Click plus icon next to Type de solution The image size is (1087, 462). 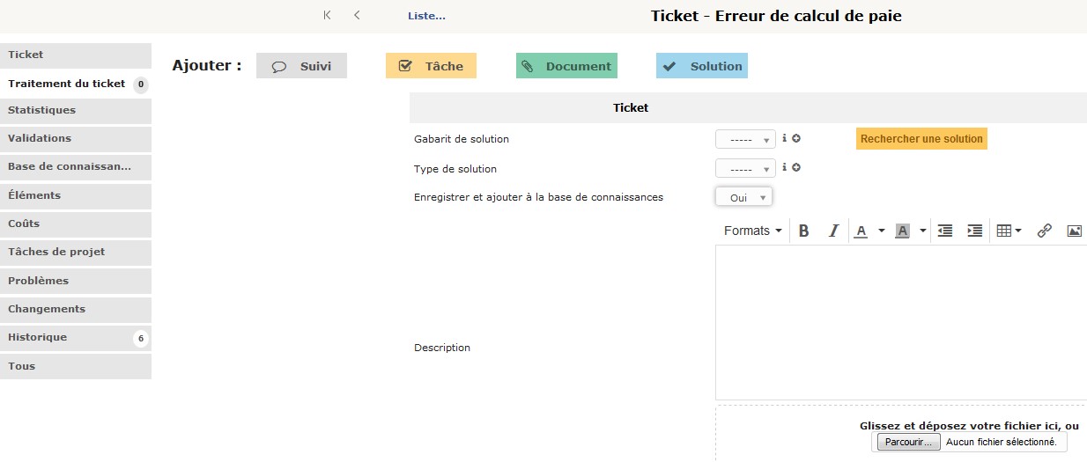coord(796,167)
